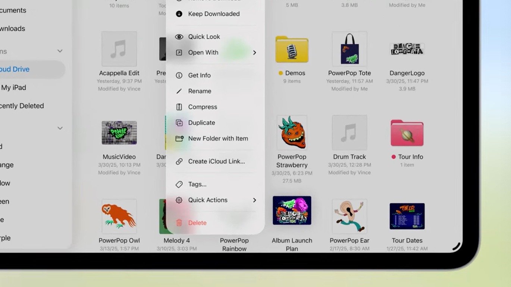Click the yellow tag dot beside Demos
The height and width of the screenshot is (287, 511).
tap(280, 73)
